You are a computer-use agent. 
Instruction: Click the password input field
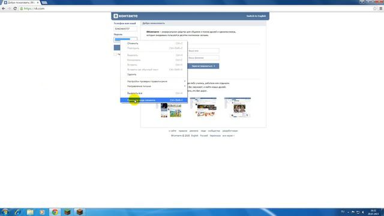click(x=125, y=40)
